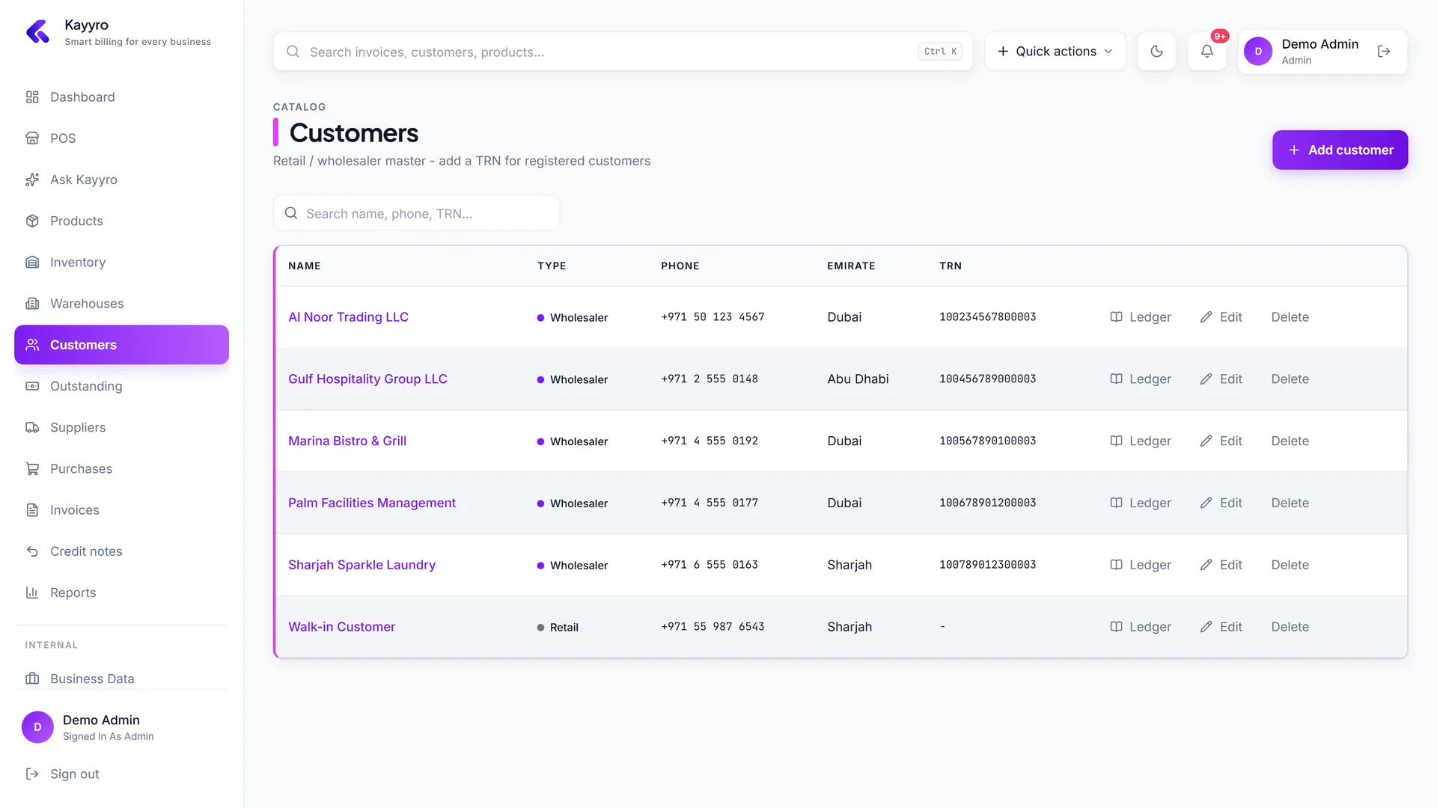Open Ledger for Marina Bistro & Grill
1437x808 pixels.
click(x=1140, y=441)
